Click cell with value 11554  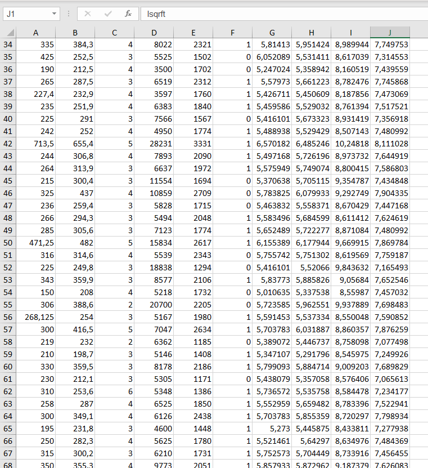154,181
